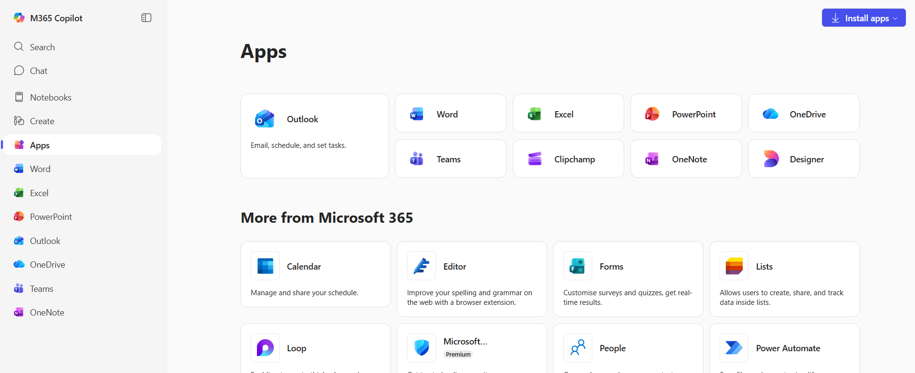This screenshot has height=373, width=915.
Task: Launch Excel from the Apps grid
Action: [x=569, y=113]
